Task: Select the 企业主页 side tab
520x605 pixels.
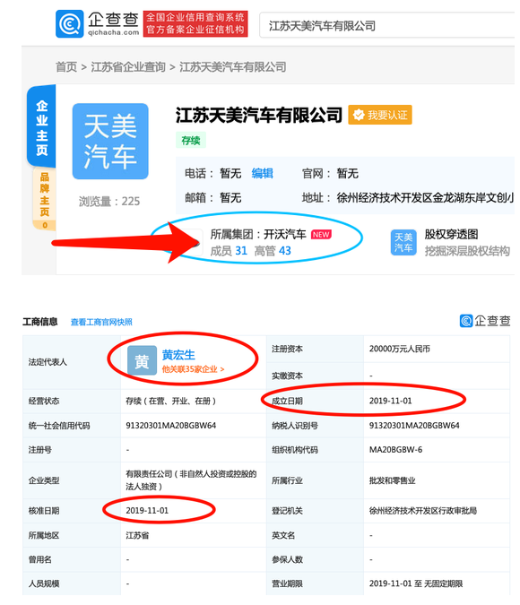Action: (42, 127)
